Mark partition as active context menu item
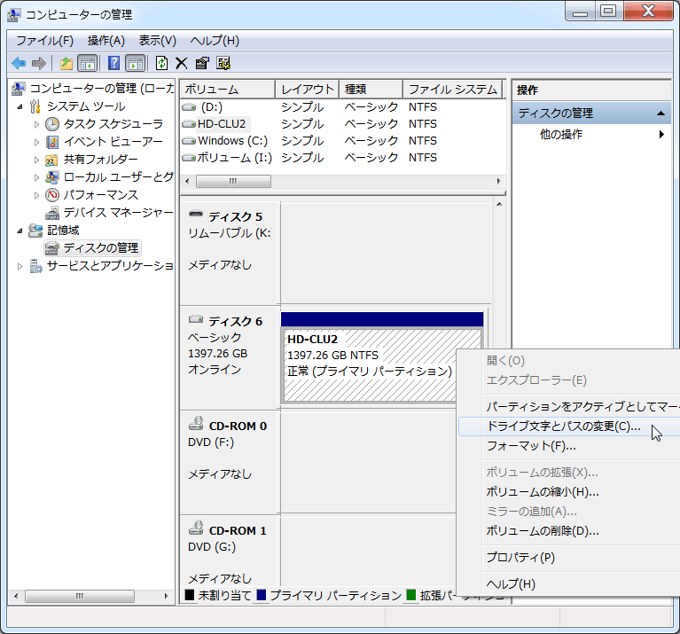This screenshot has width=680, height=634. click(x=569, y=407)
